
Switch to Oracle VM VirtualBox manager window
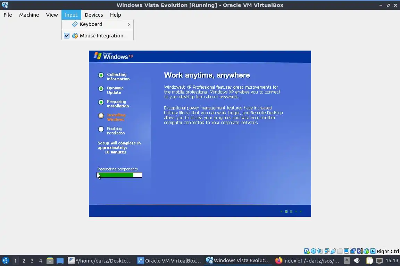click(x=169, y=260)
